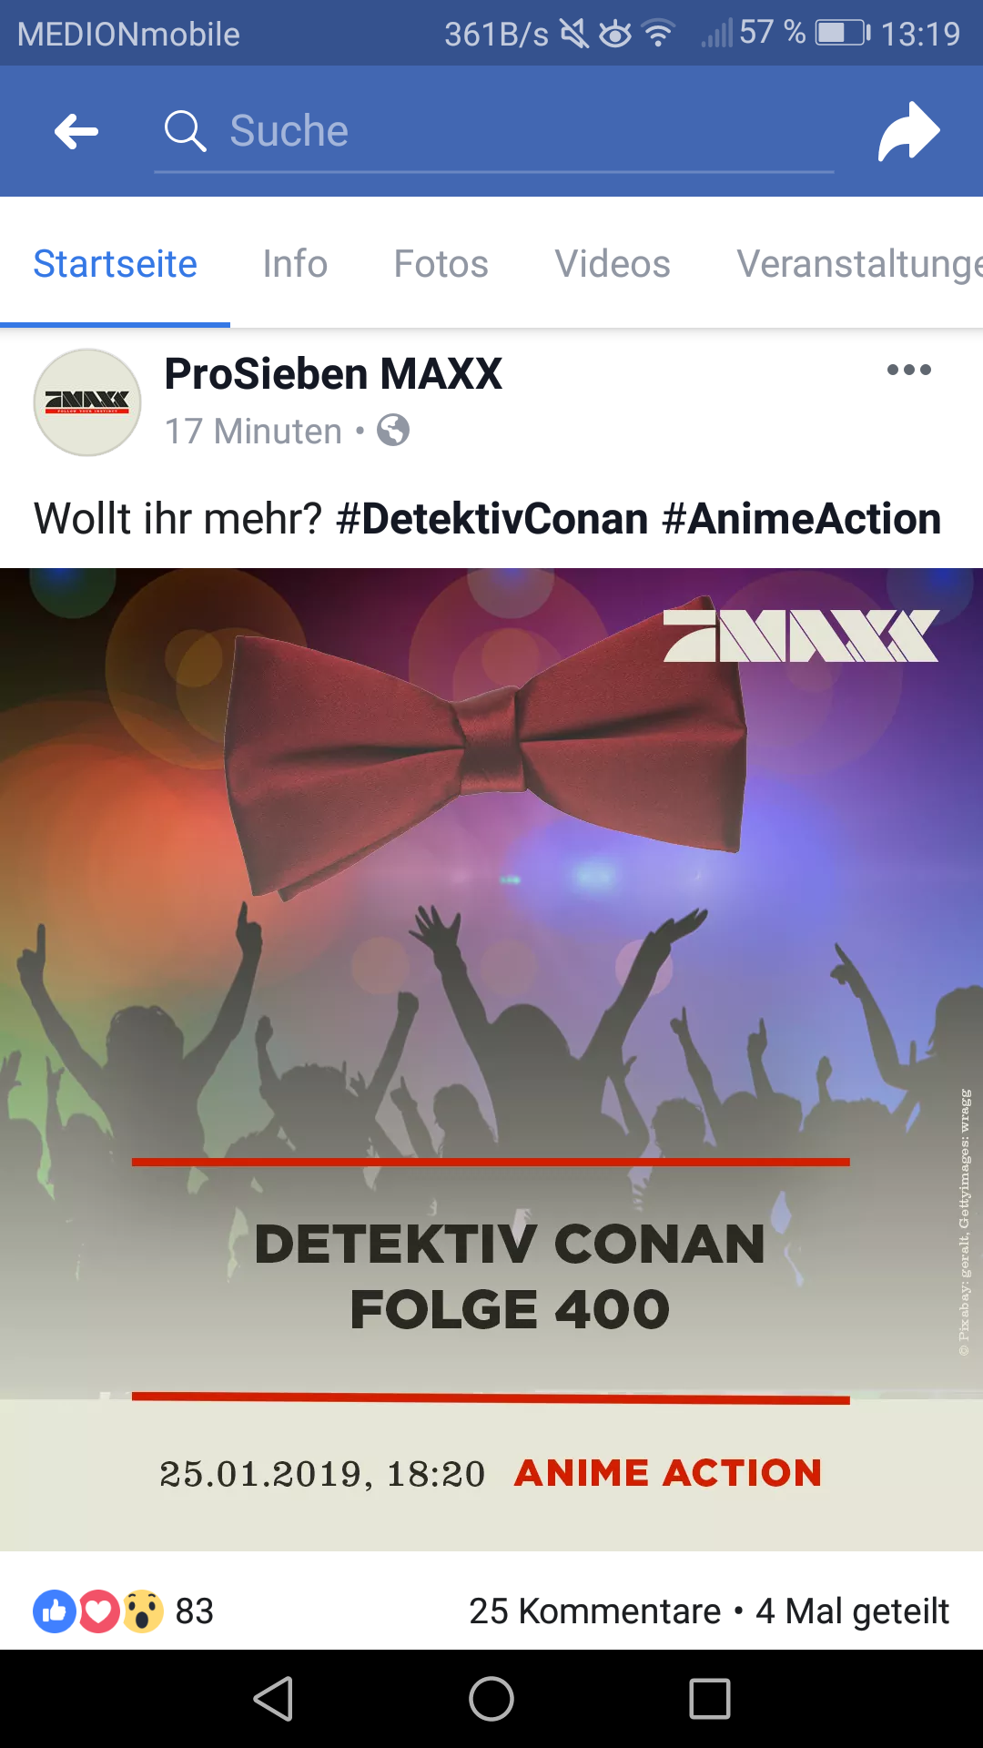Viewport: 983px width, 1748px height.
Task: Tap the red heart reaction icon
Action: (99, 1611)
